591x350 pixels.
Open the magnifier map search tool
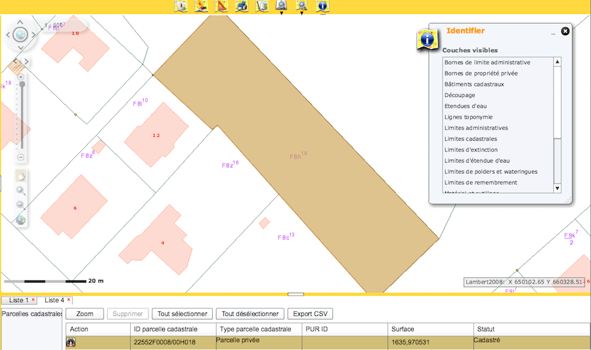point(301,5)
